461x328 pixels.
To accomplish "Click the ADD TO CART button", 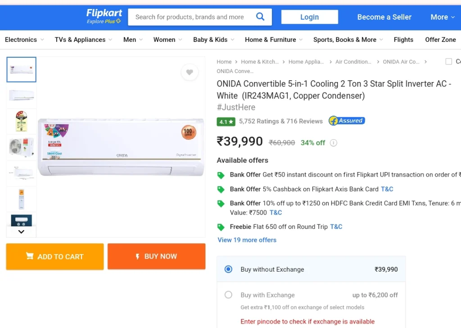I will coord(55,256).
